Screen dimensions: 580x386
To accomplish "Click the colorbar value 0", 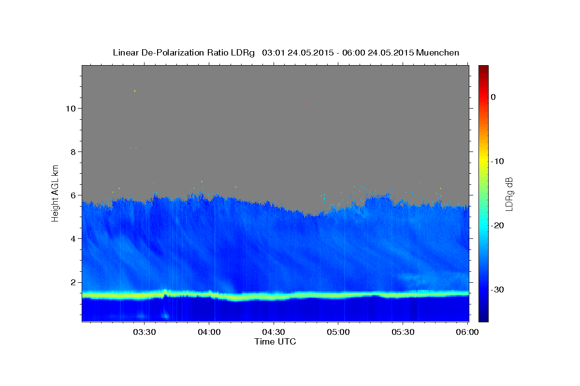I will click(493, 97).
